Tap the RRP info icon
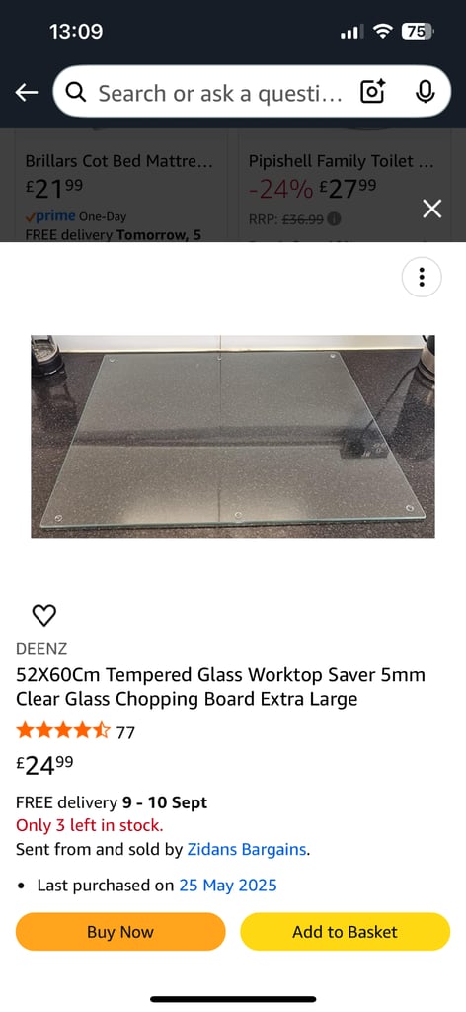466x1012 pixels. point(334,219)
